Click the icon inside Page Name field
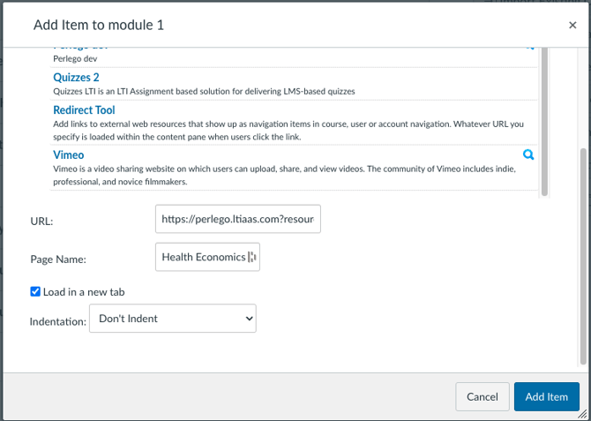This screenshot has height=421, width=591. click(x=251, y=258)
